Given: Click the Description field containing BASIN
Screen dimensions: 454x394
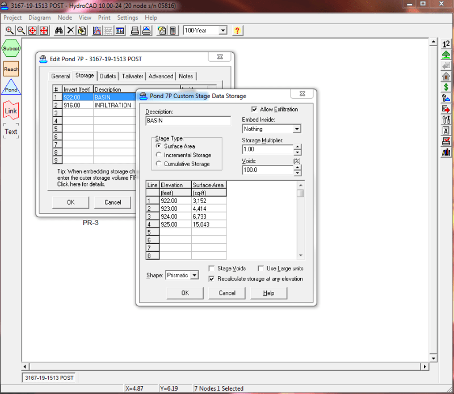Looking at the screenshot, I should pos(188,120).
